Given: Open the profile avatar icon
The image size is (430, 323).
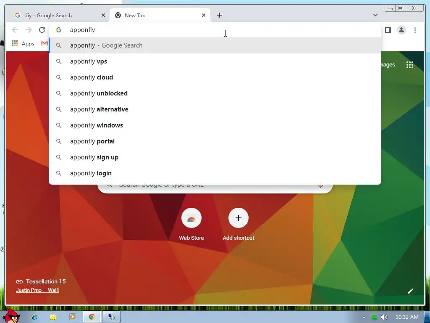Looking at the screenshot, I should (x=401, y=30).
